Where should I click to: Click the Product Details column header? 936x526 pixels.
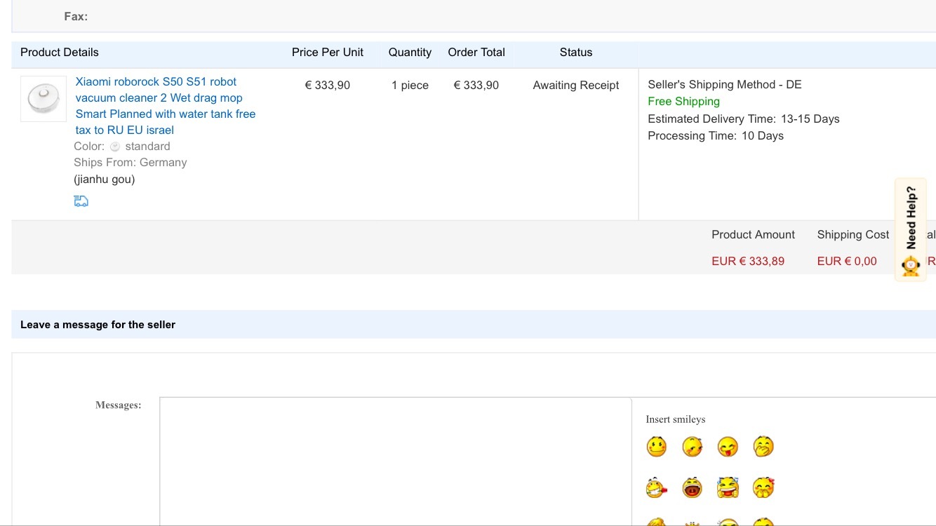(x=60, y=53)
